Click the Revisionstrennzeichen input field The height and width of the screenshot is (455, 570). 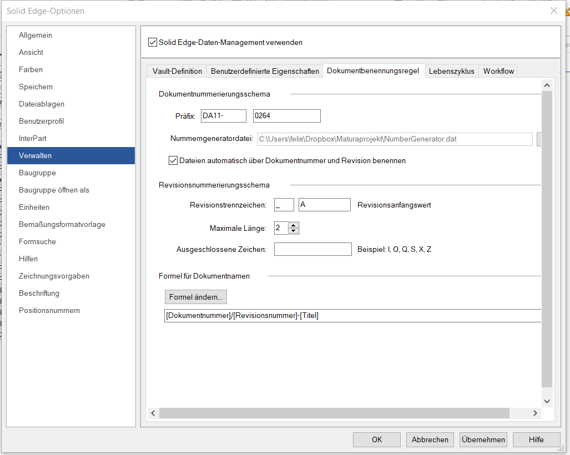tap(284, 205)
